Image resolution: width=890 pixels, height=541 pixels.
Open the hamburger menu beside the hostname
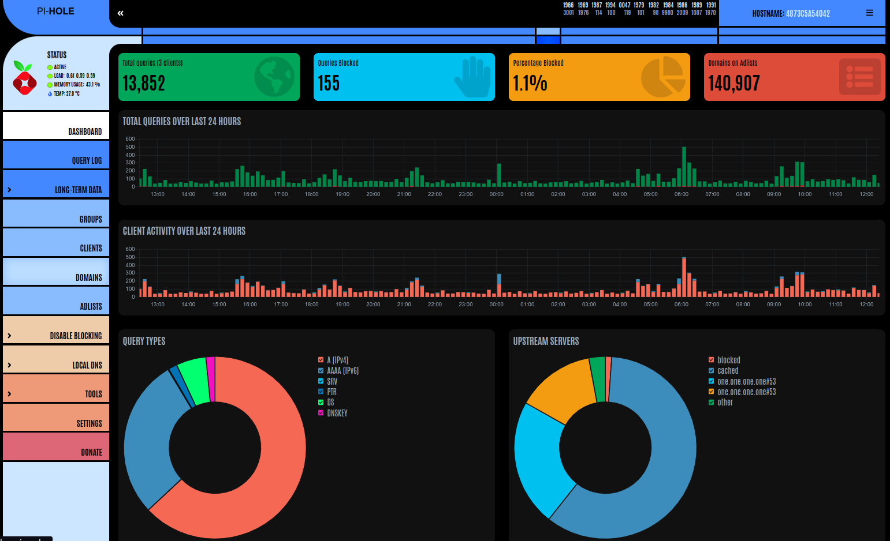(x=869, y=13)
